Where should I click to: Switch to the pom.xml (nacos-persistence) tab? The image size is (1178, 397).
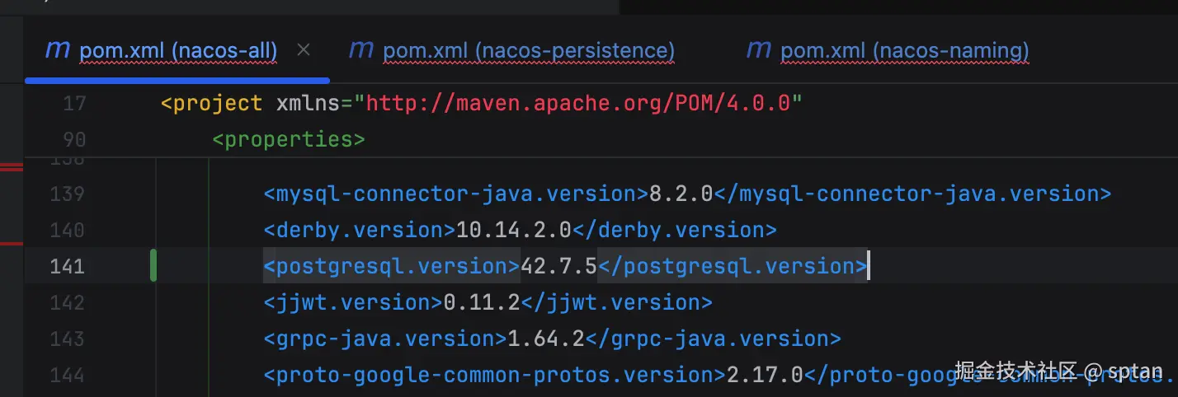[528, 51]
